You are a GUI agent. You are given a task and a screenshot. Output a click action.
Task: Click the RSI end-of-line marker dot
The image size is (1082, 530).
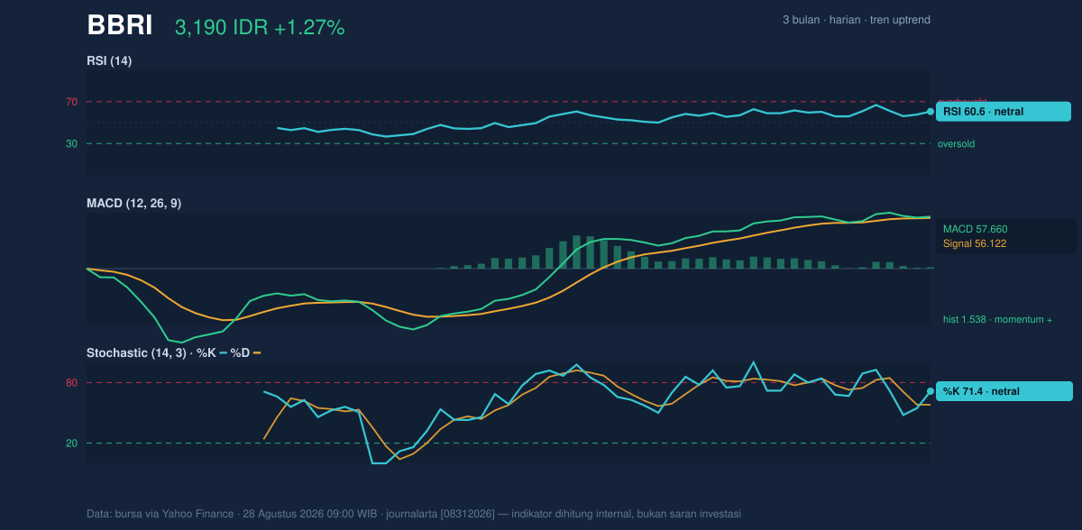click(931, 112)
